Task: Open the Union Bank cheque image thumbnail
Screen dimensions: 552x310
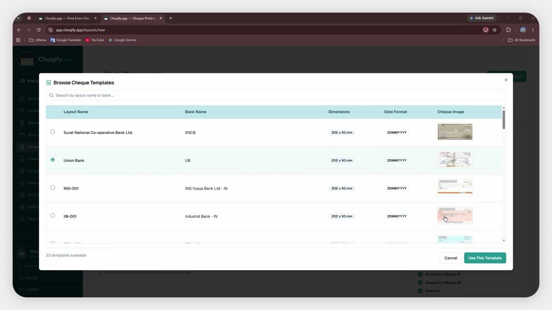Action: [455, 160]
